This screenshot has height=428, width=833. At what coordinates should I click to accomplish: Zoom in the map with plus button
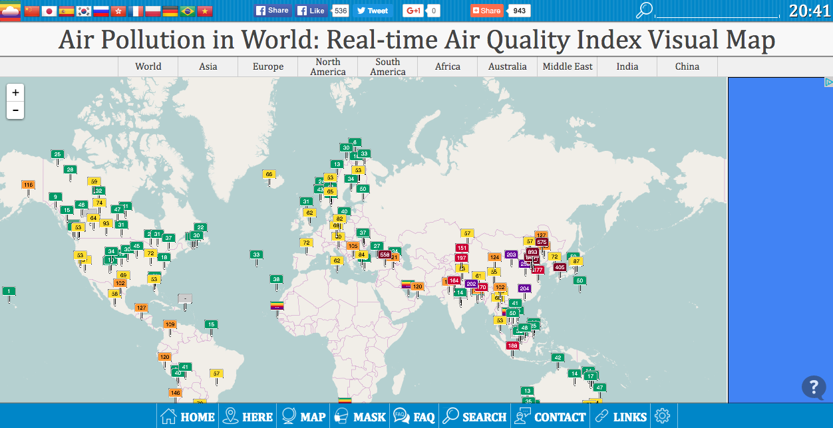tap(15, 93)
